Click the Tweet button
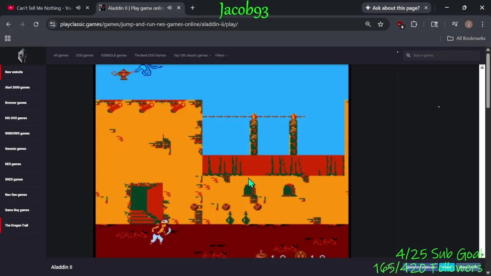Image resolution: width=491 pixels, height=276 pixels. (x=447, y=267)
